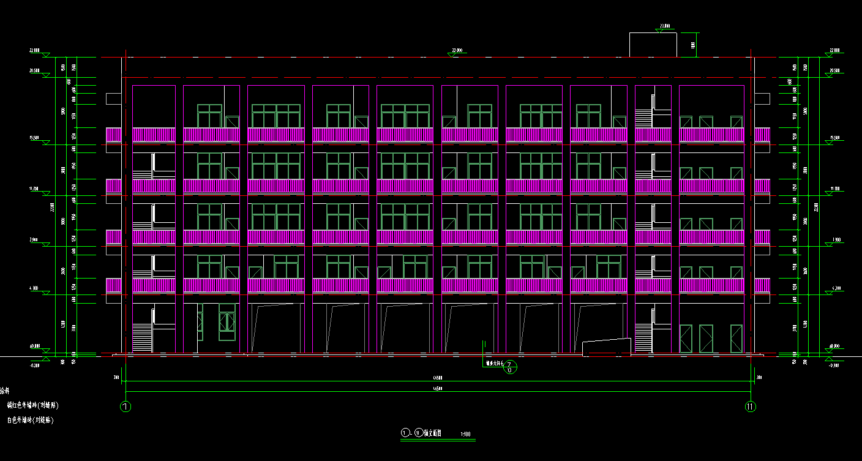Select the ±0.000 elevation marker on left side
This screenshot has height=461, width=862.
point(36,347)
